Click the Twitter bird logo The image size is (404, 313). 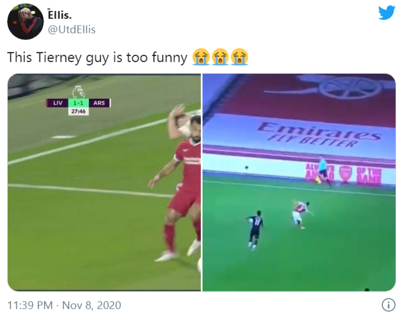tap(387, 13)
